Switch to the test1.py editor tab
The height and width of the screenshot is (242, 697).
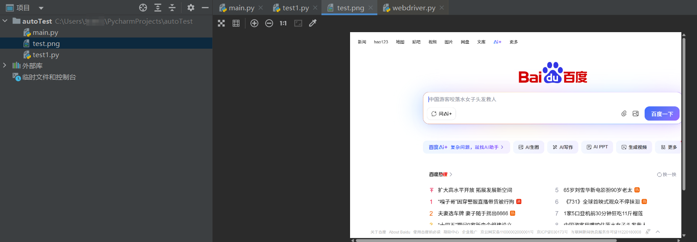[296, 8]
